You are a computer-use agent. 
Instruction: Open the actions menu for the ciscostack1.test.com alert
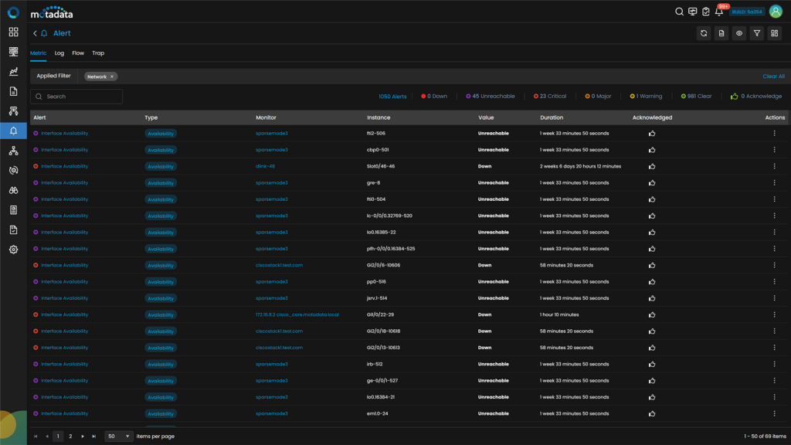click(x=773, y=265)
